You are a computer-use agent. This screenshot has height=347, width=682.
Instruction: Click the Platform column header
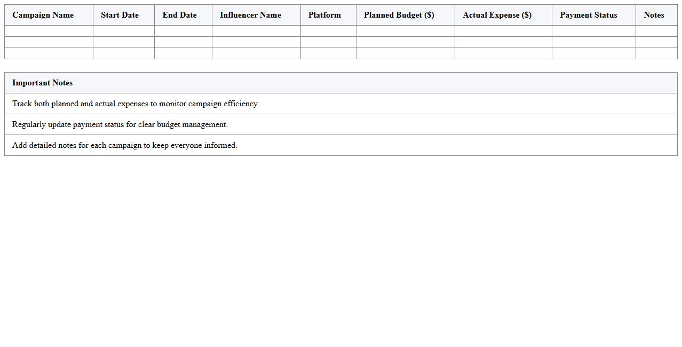click(324, 15)
